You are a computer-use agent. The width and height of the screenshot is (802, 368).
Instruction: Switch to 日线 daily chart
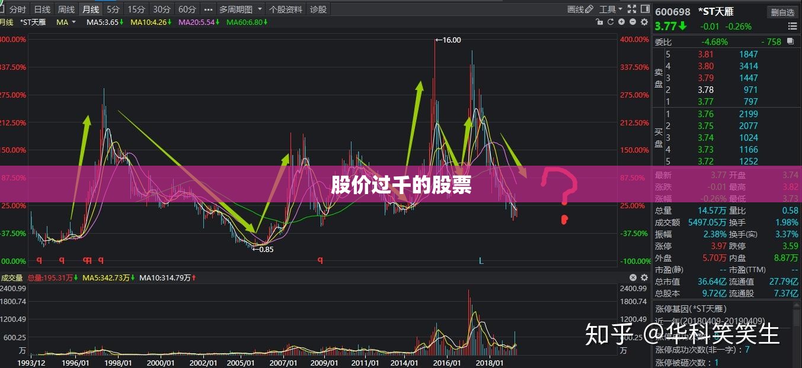42,9
